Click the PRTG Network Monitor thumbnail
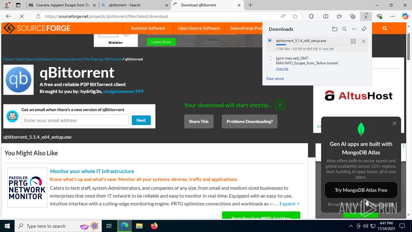 pyautogui.click(x=27, y=188)
